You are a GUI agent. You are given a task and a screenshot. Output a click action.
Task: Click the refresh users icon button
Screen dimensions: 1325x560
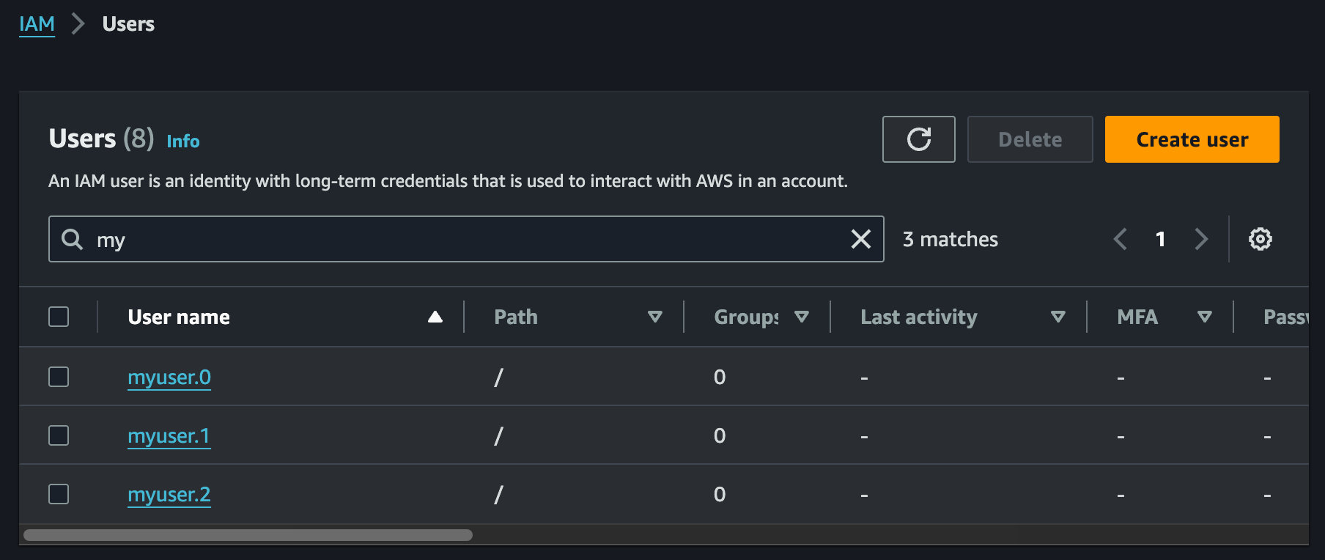(x=918, y=139)
